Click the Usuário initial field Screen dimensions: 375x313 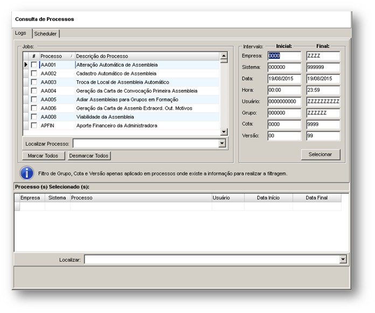pos(284,101)
